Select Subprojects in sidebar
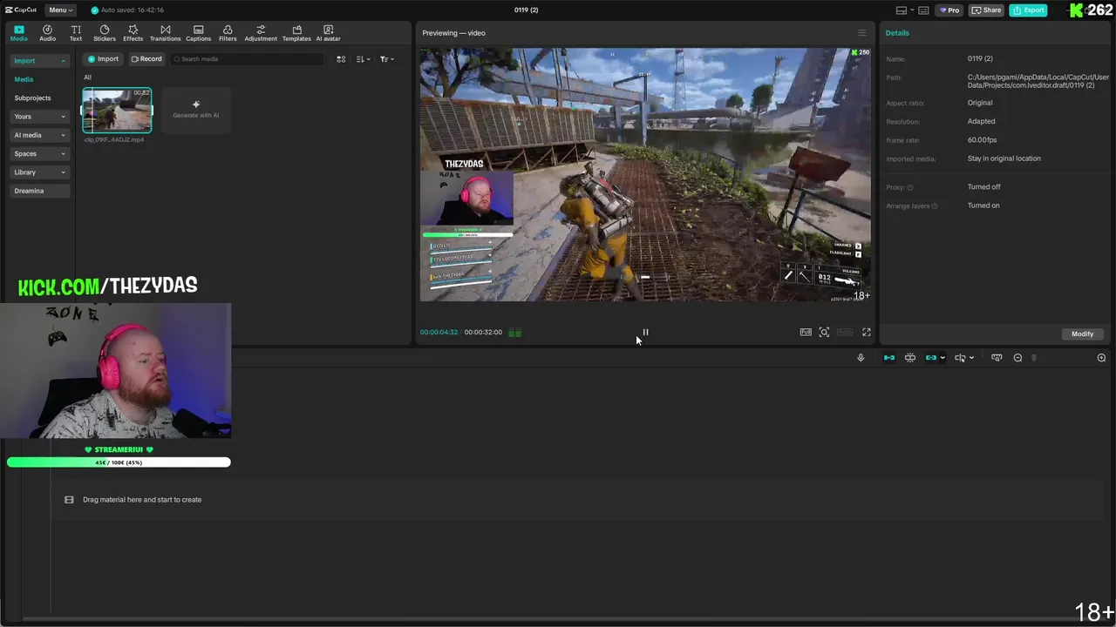 tap(32, 98)
